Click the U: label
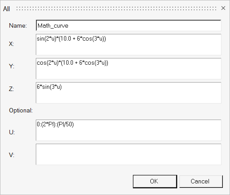 click(12, 132)
